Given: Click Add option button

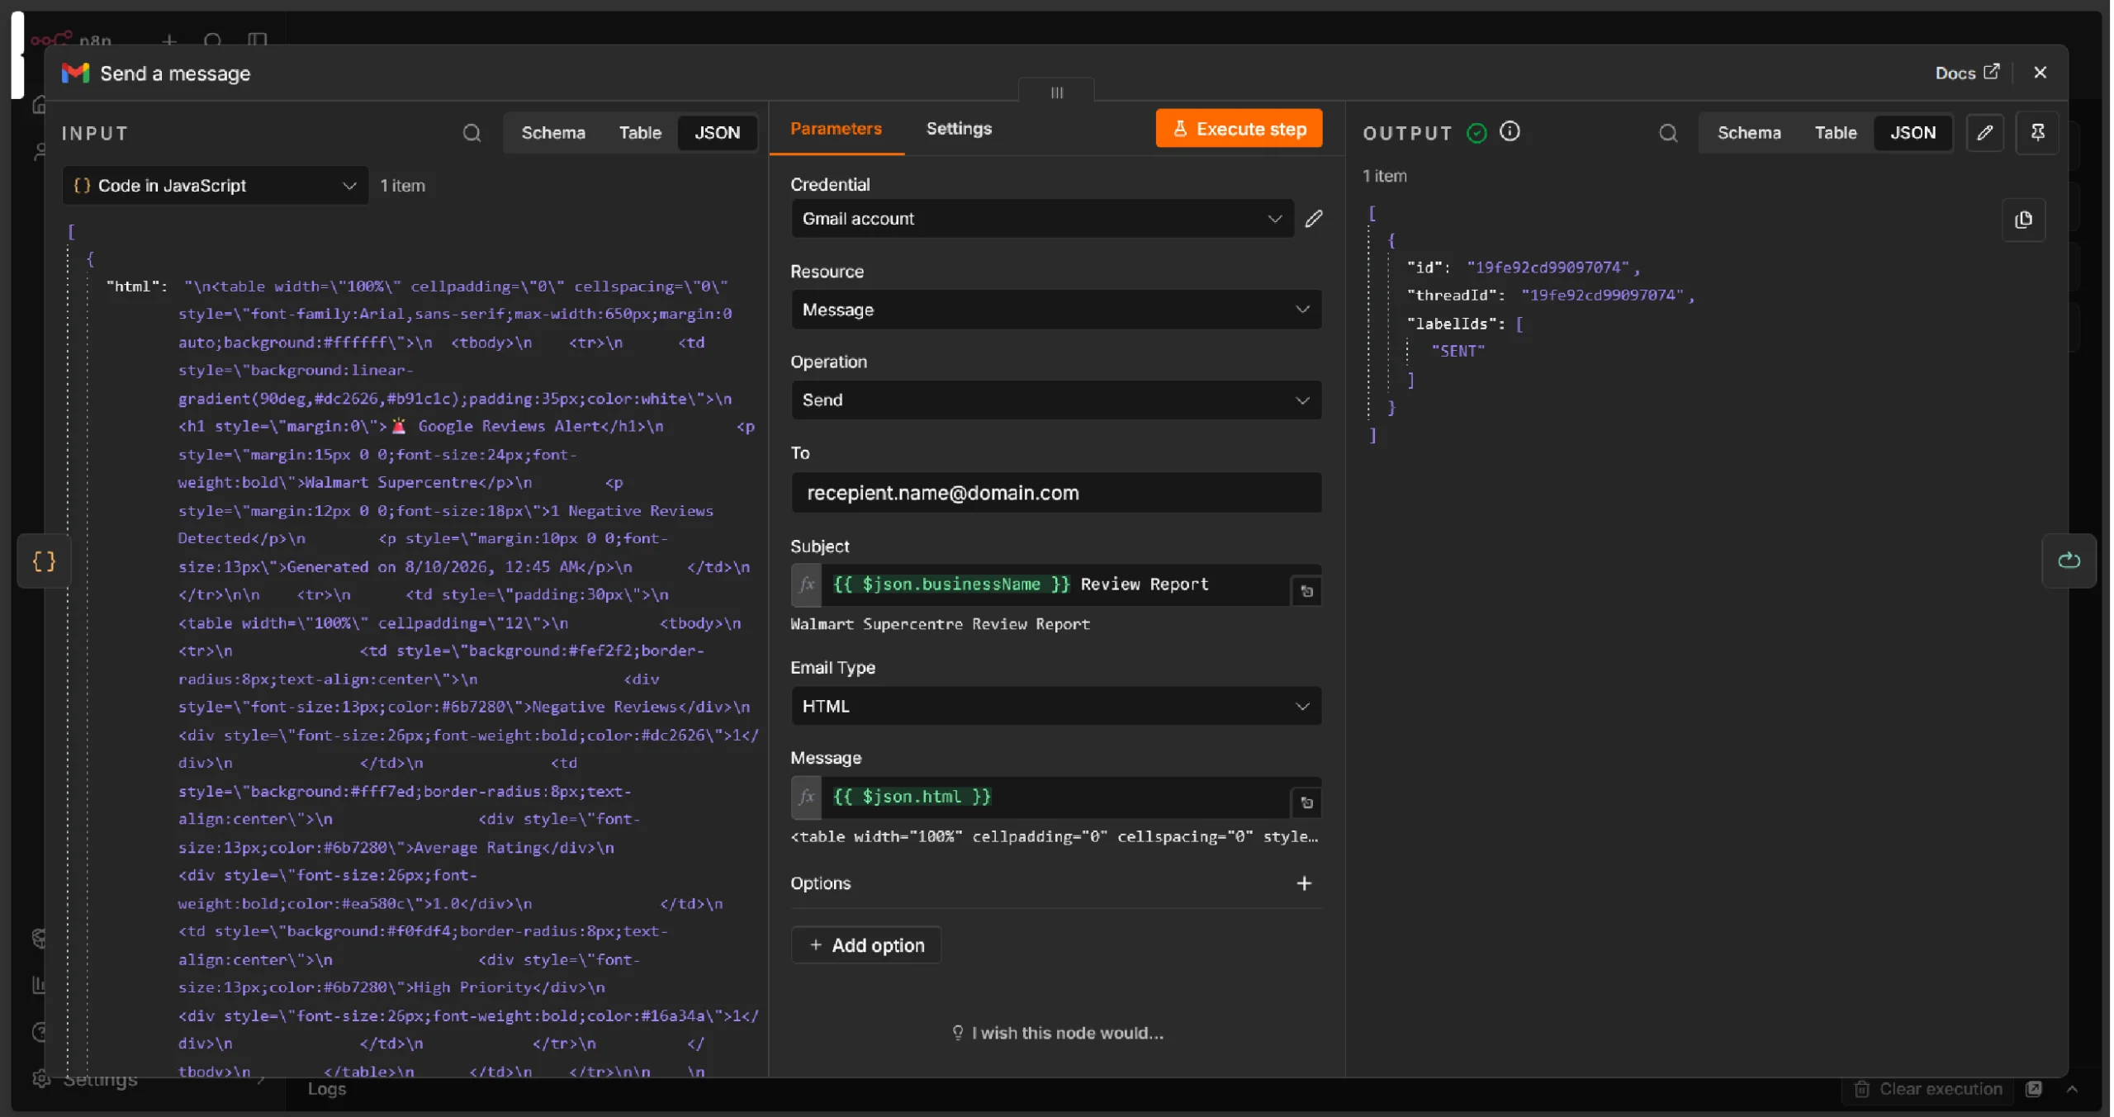Looking at the screenshot, I should tap(865, 945).
